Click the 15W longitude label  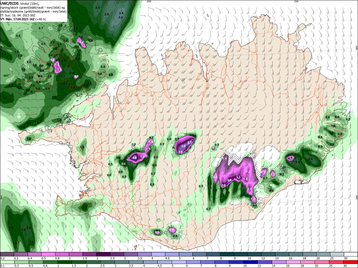296,1
